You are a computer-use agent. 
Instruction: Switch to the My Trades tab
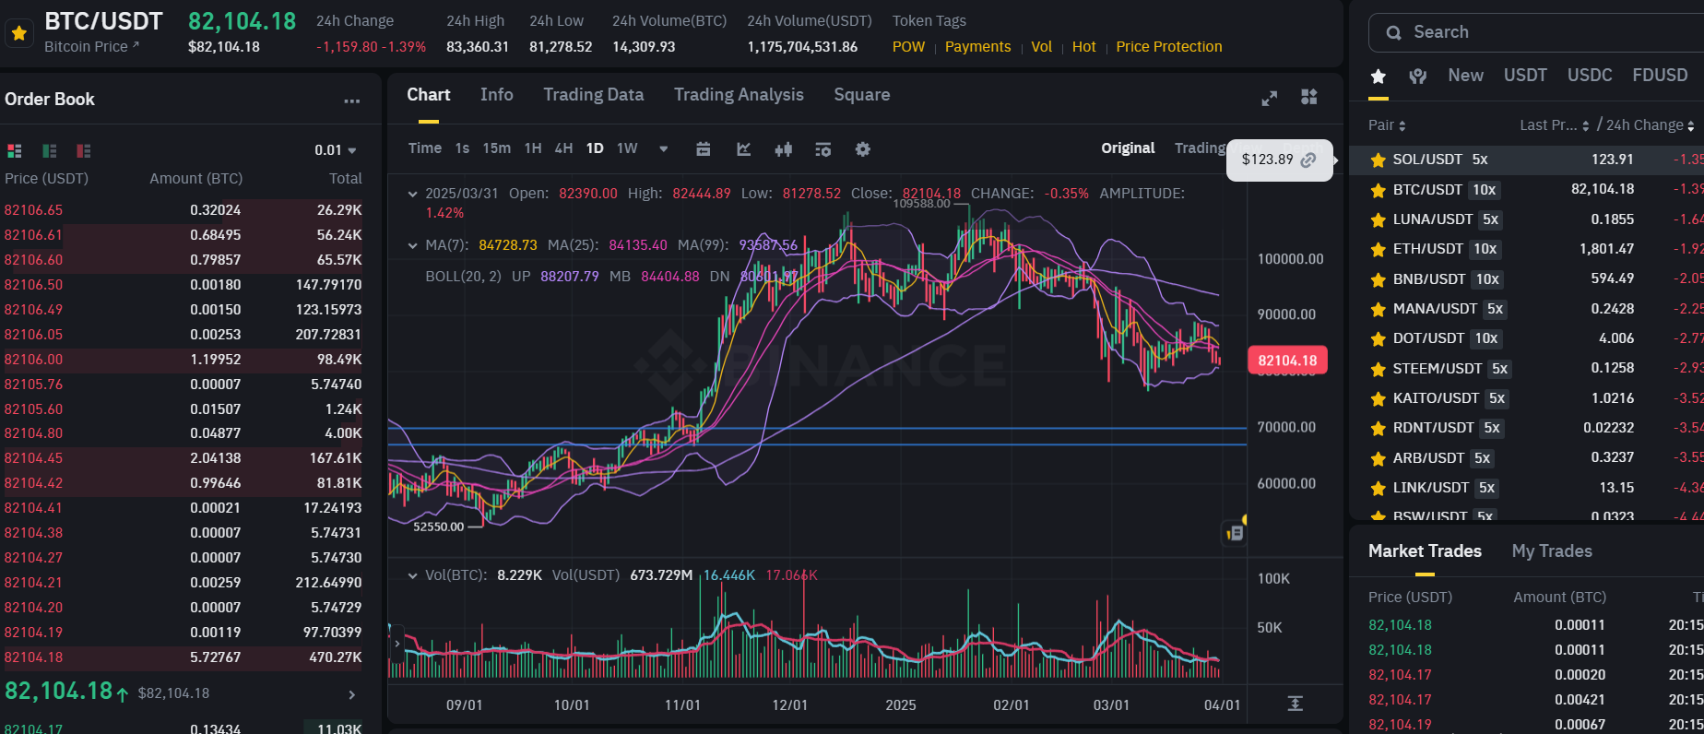[1552, 551]
